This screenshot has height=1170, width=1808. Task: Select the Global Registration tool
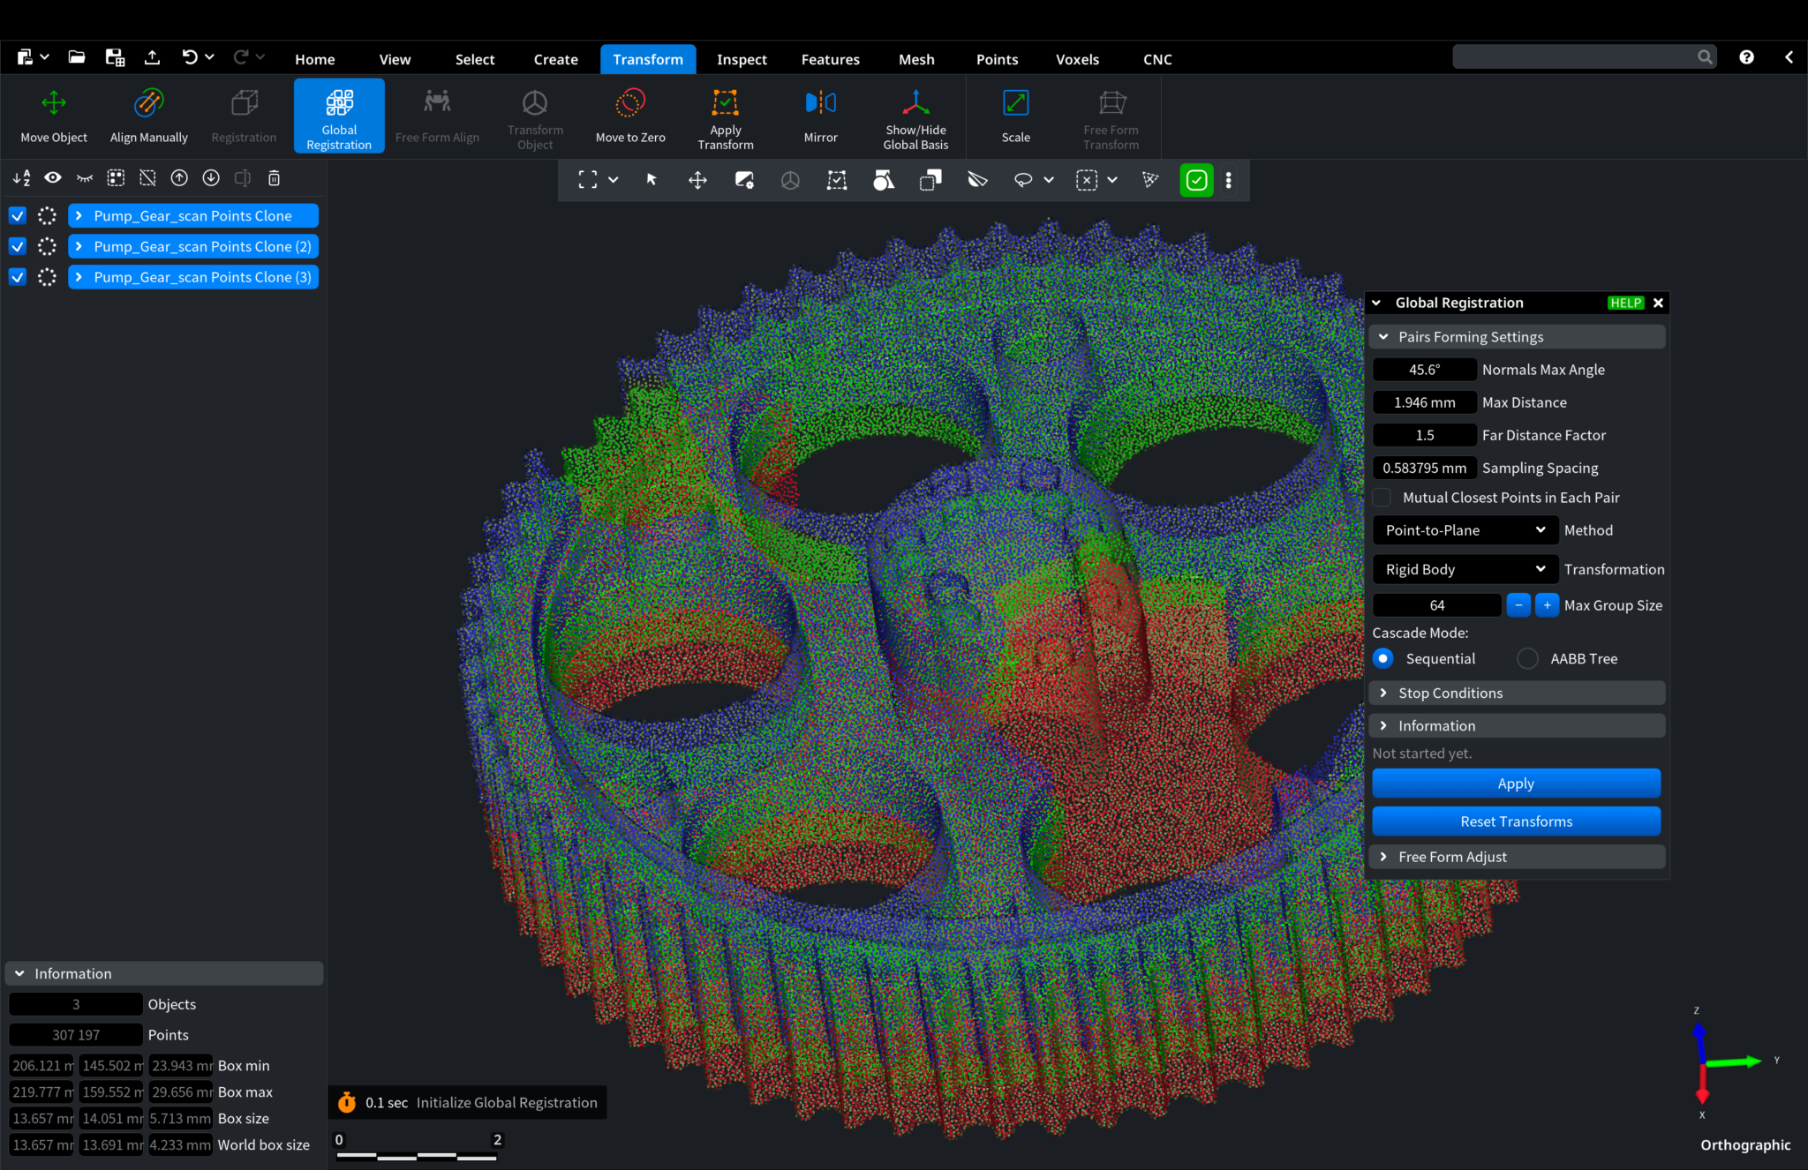tap(339, 116)
